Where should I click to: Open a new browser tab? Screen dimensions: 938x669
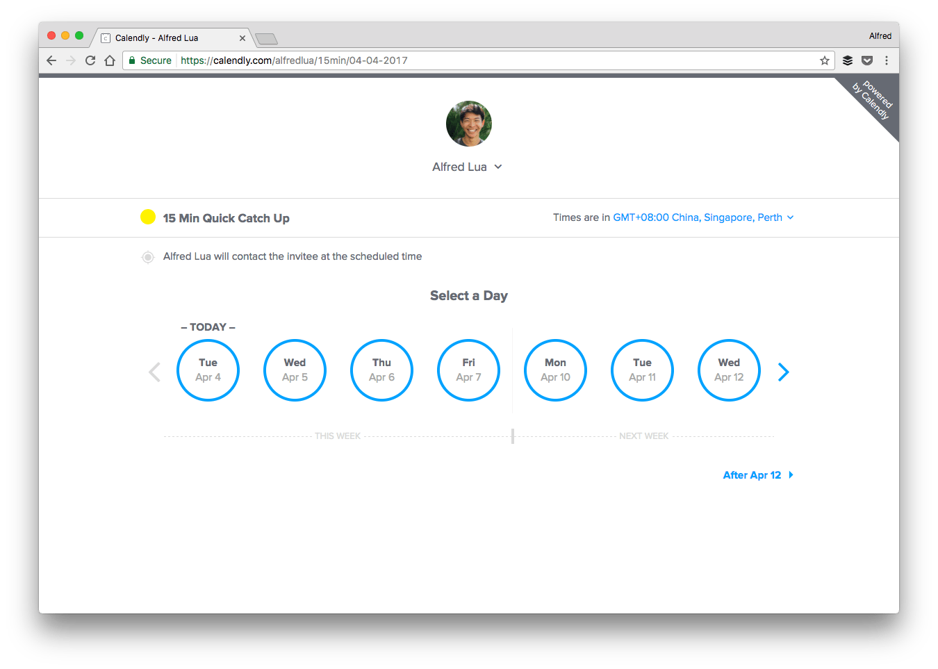tap(266, 39)
